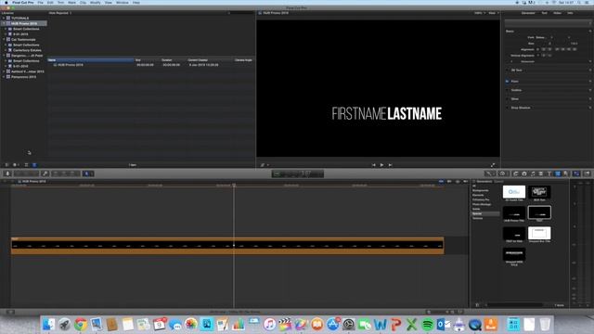
Task: Jump to next edit point in viewer
Action: (390, 165)
